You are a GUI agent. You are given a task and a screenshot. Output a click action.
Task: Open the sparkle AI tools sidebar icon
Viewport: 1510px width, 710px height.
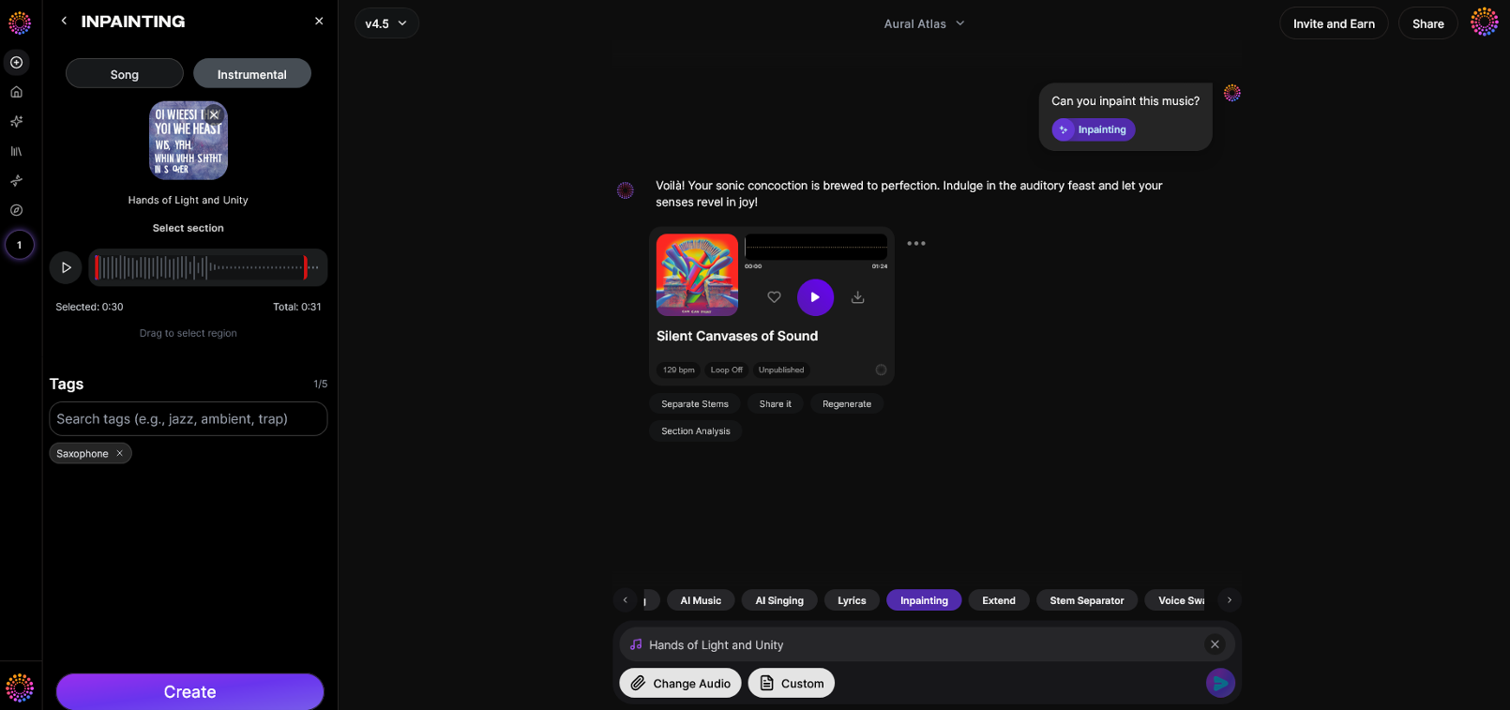(x=17, y=122)
